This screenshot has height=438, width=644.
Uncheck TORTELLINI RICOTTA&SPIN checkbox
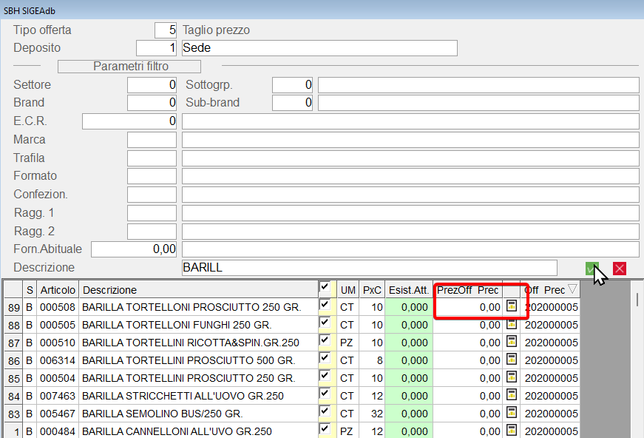325,340
